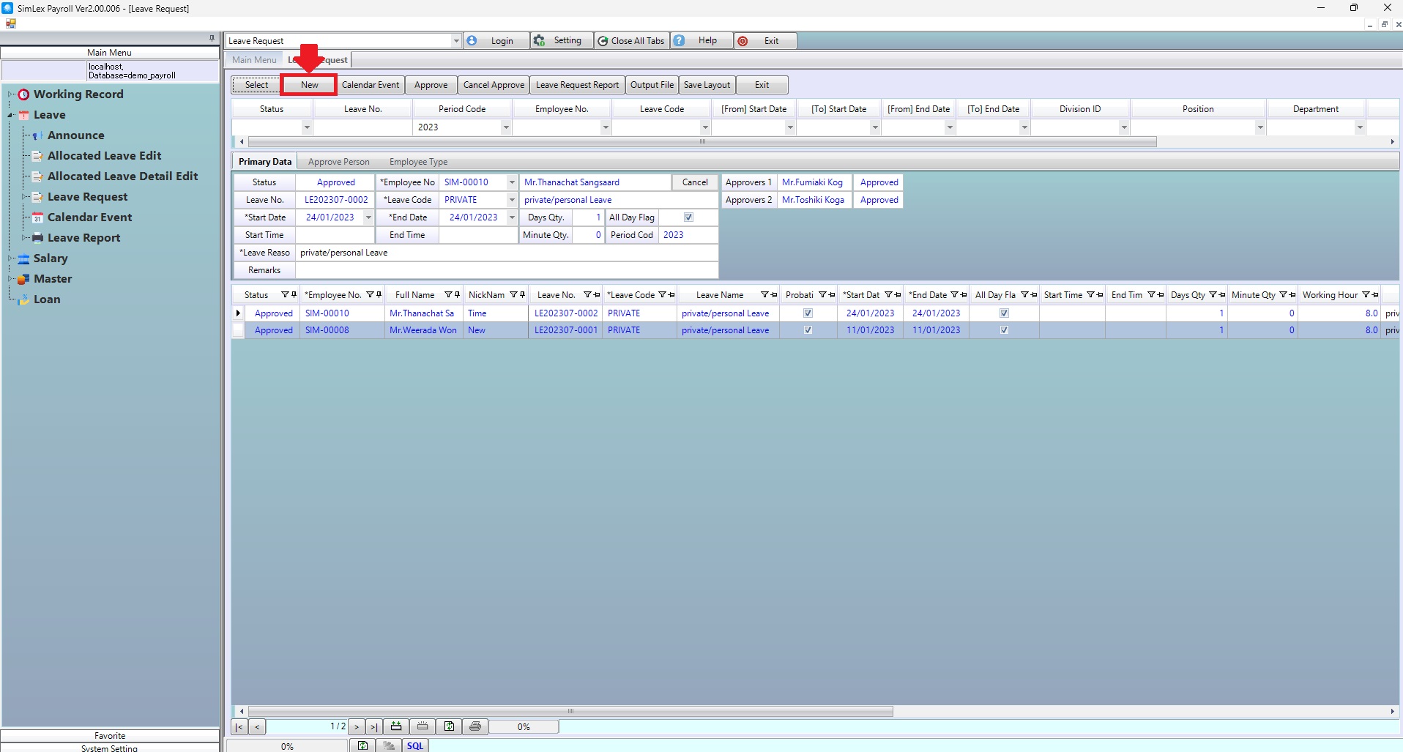Click the add row icon in navigation bar
1403x752 pixels.
[x=396, y=726]
